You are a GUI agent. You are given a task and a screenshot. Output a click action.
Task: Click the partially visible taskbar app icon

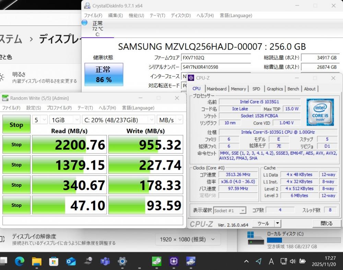[x=3, y=261]
